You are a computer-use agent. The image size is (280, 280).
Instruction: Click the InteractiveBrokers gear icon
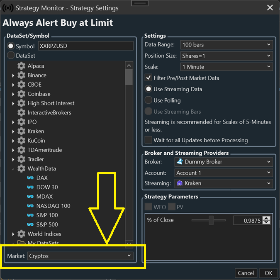[x=22, y=112]
